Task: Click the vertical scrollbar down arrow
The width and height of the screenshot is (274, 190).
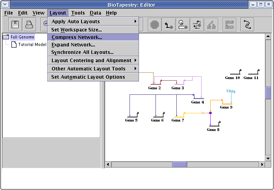Action: [268, 158]
